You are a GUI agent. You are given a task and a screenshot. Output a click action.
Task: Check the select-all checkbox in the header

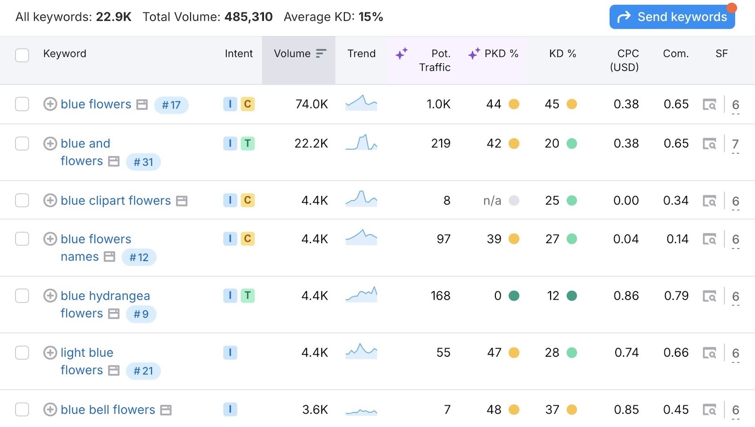(22, 55)
